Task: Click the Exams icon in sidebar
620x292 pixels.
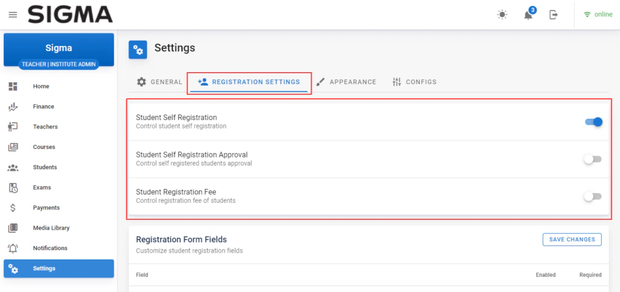Action: tap(13, 188)
